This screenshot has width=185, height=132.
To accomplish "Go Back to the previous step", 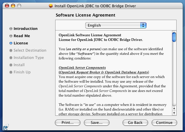I will coord(135,122).
